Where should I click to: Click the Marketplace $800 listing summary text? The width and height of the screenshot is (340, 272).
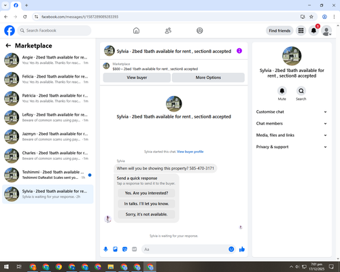(155, 69)
